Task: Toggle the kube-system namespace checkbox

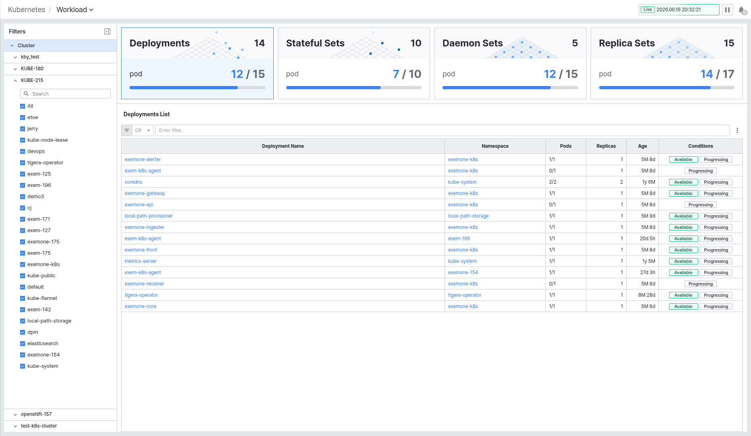Action: (x=23, y=366)
